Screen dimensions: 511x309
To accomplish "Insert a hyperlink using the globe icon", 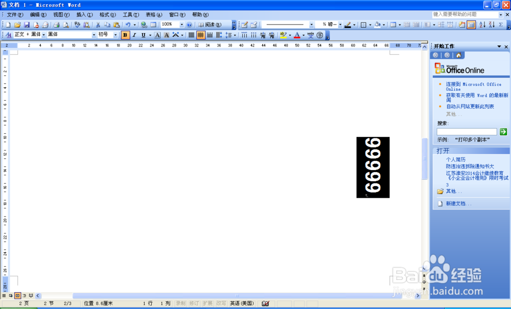I will click(144, 25).
